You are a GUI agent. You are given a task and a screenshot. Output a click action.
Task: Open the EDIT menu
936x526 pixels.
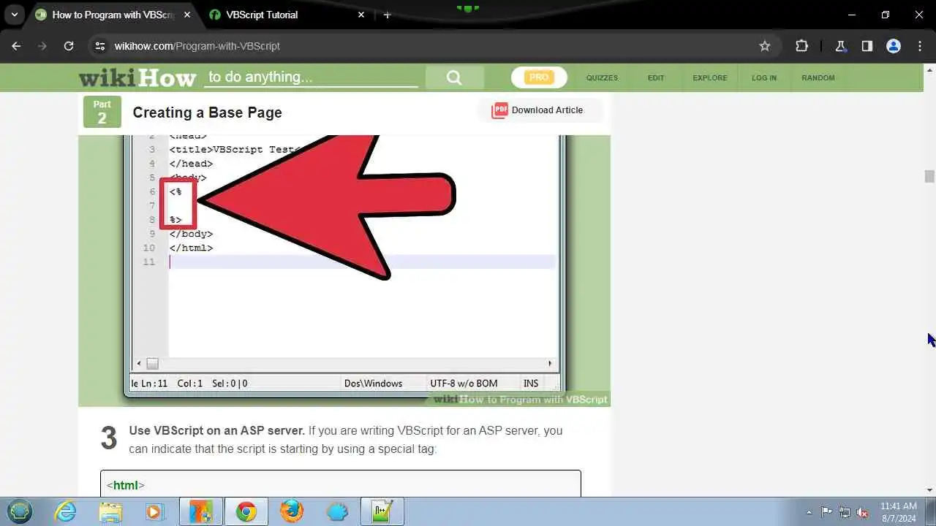[656, 77]
